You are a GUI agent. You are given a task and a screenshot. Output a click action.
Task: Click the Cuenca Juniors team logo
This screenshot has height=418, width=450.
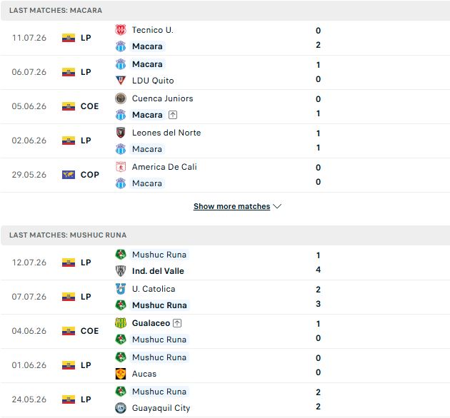point(121,98)
